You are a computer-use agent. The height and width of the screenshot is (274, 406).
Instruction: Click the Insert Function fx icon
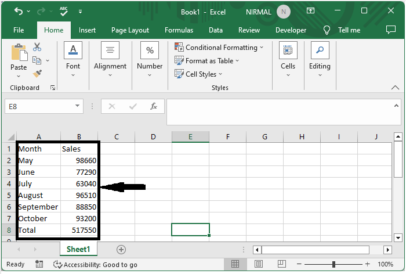pyautogui.click(x=154, y=106)
